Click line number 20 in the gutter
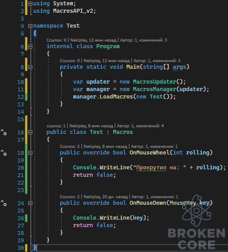The width and height of the screenshot is (228, 252). [21, 168]
